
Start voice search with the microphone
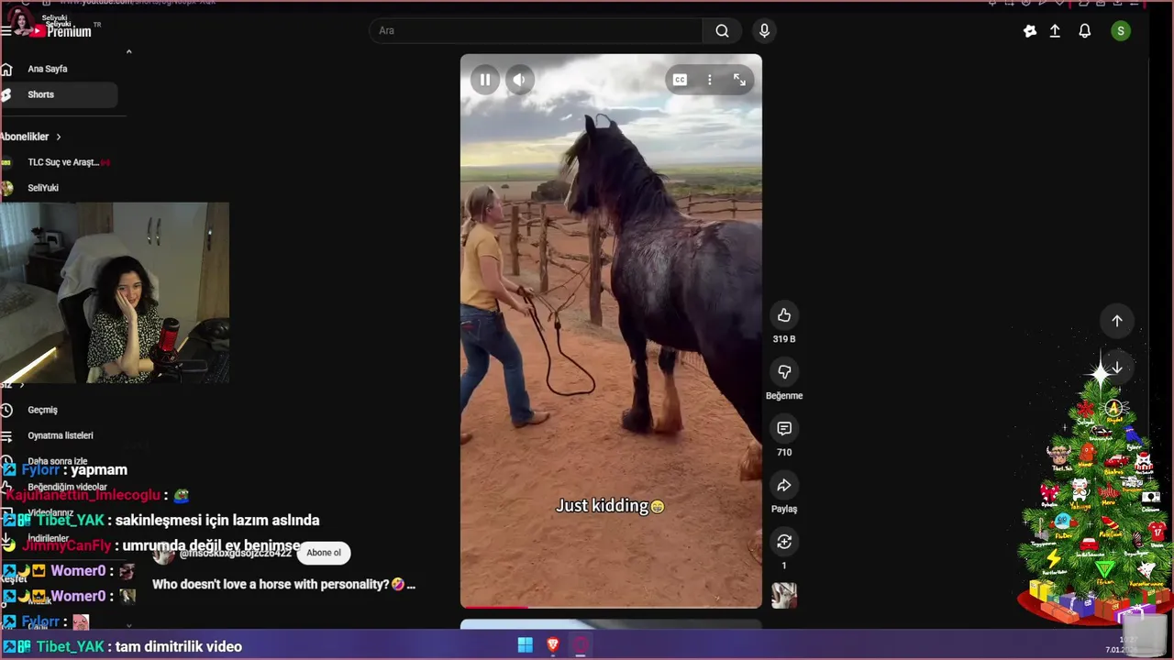pos(764,30)
